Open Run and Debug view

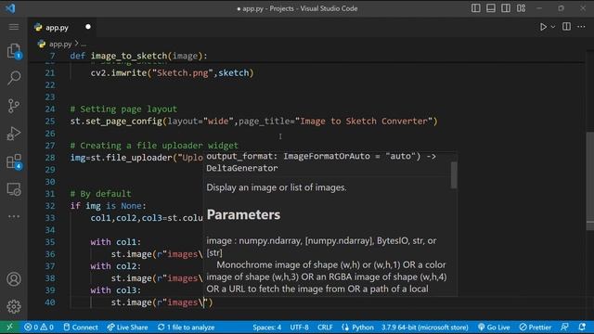click(x=14, y=134)
